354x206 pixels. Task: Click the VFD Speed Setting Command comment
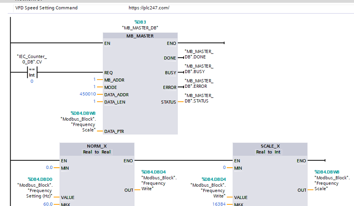(x=47, y=8)
